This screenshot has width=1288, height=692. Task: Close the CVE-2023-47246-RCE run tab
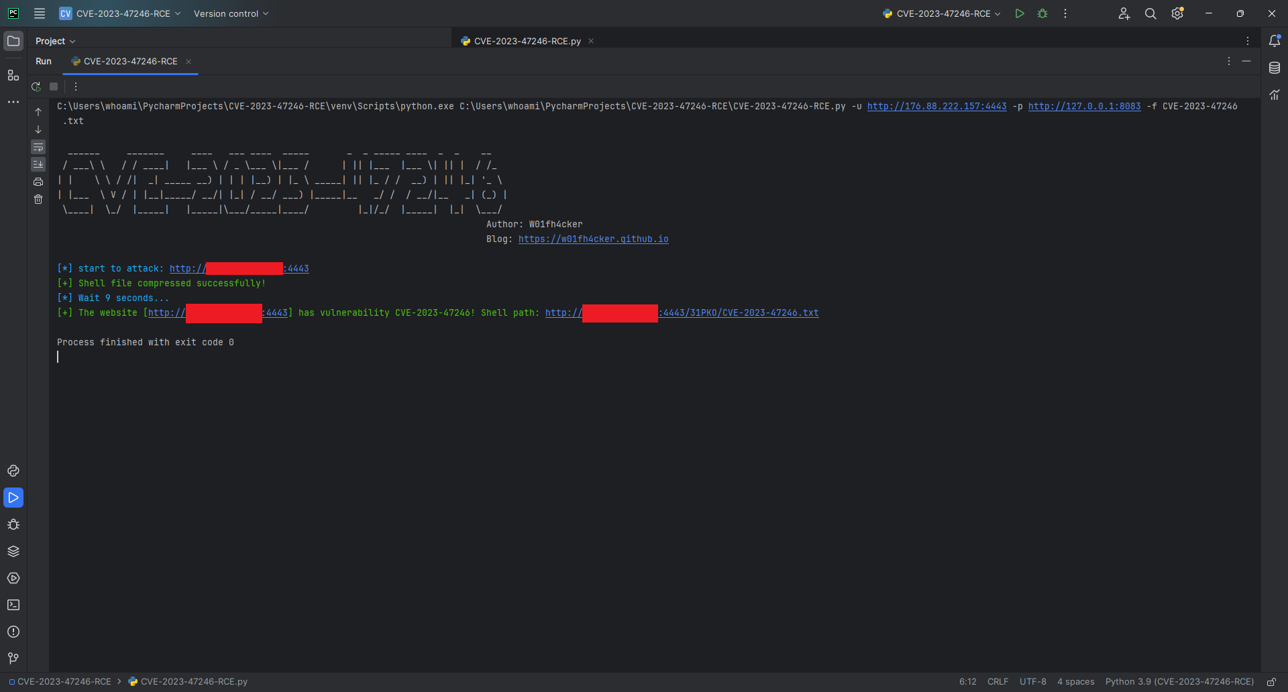(x=189, y=61)
